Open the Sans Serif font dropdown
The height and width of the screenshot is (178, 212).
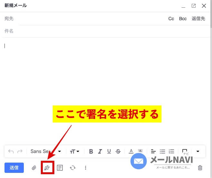pos(46,151)
